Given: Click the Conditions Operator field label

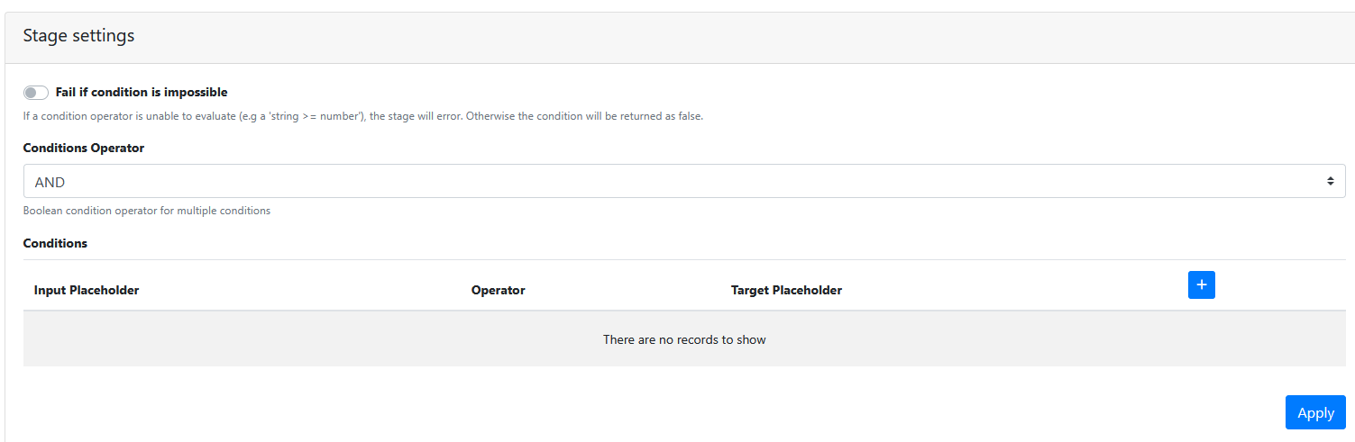Looking at the screenshot, I should (x=84, y=148).
